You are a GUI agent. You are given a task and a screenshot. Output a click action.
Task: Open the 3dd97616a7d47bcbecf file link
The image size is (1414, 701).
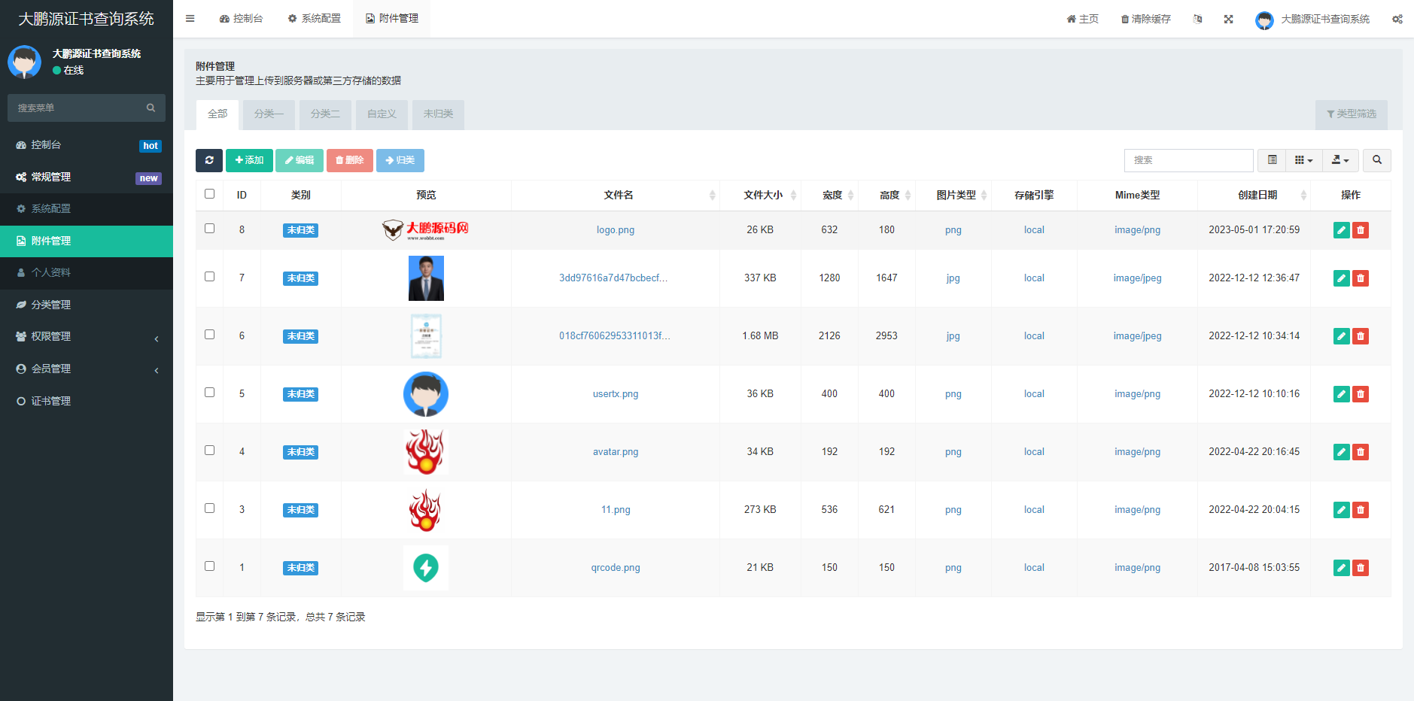[615, 278]
